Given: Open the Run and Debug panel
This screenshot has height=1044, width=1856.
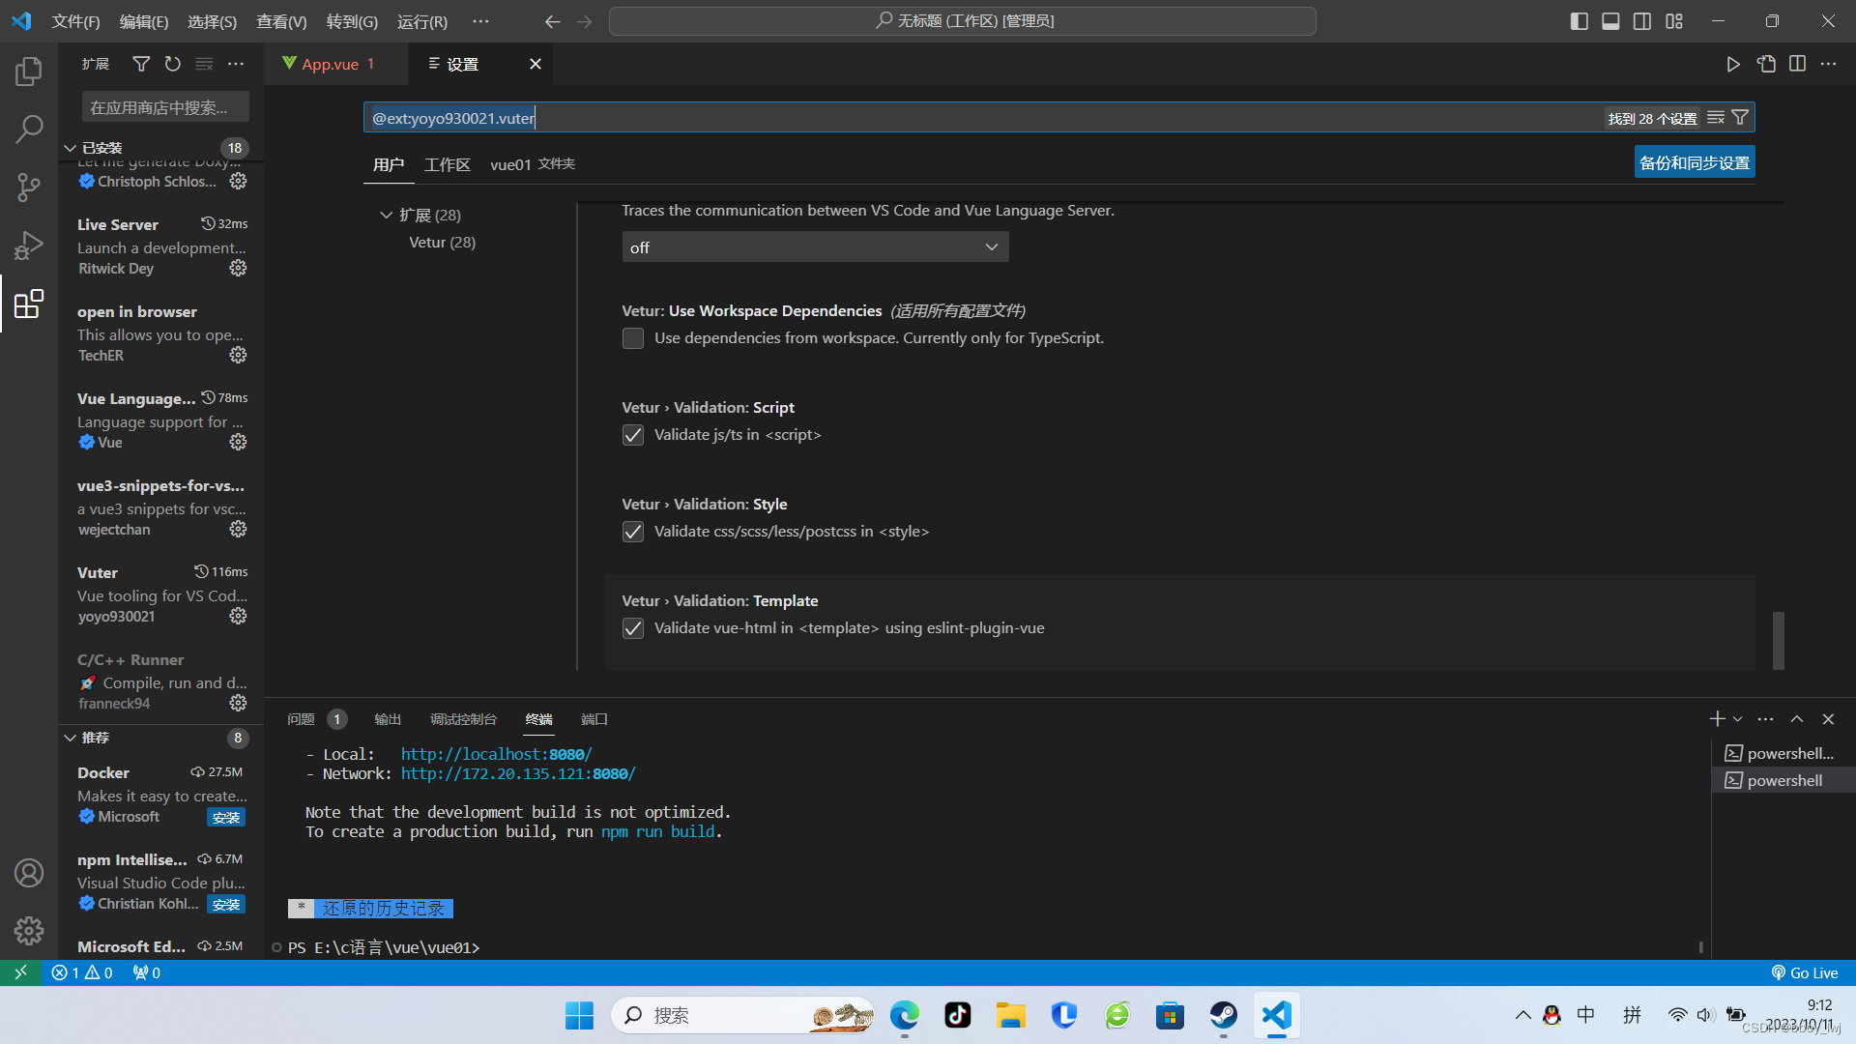Looking at the screenshot, I should pos(28,245).
